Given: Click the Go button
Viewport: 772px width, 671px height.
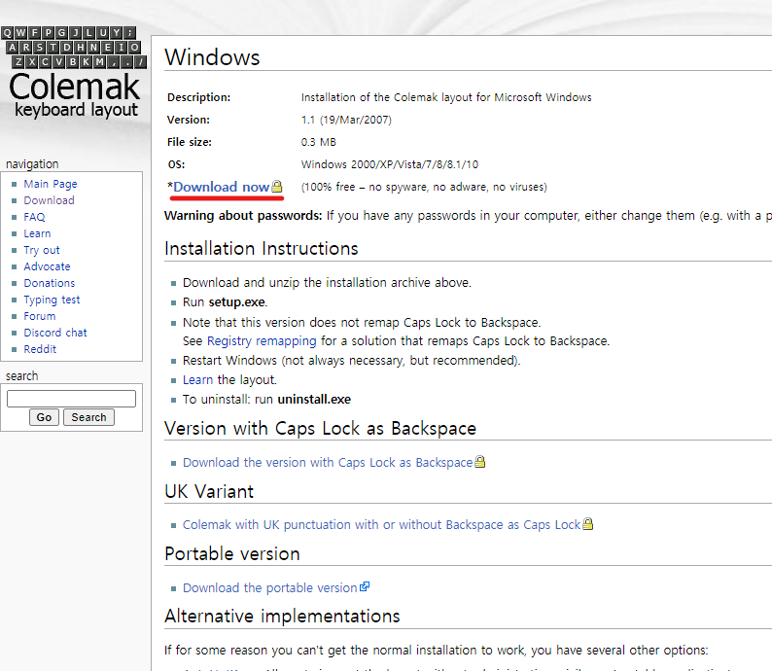Looking at the screenshot, I should click(44, 417).
